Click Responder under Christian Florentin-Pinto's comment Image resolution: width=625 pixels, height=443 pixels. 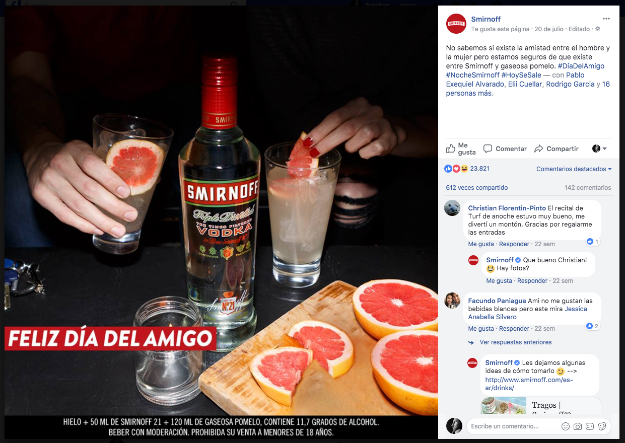[x=514, y=244]
